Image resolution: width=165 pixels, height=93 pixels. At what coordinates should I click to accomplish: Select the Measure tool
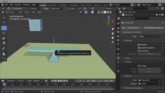(x=4, y=53)
